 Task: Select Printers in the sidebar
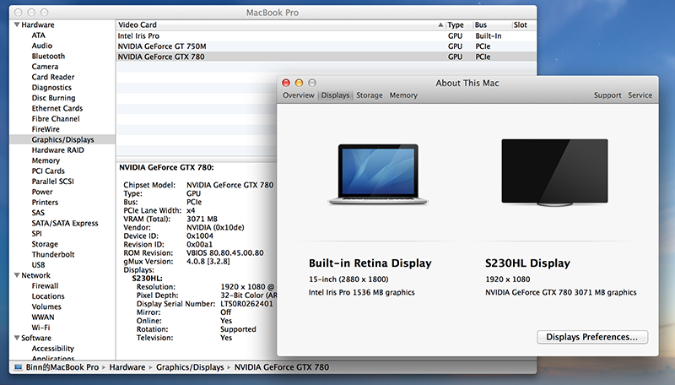pyautogui.click(x=45, y=202)
